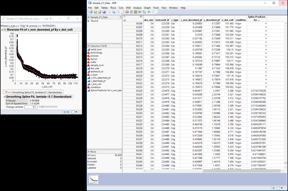Screen dimensions: 288x191
Task: Toggle the checkbox in Bivariate window status bar
Action: pyautogui.click(x=73, y=112)
